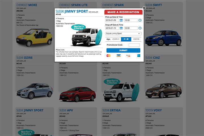Click the MasterCard payment icon

tap(108, 56)
